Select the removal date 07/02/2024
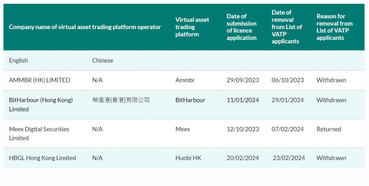Screen dimensions: 369x186 pyautogui.click(x=287, y=129)
